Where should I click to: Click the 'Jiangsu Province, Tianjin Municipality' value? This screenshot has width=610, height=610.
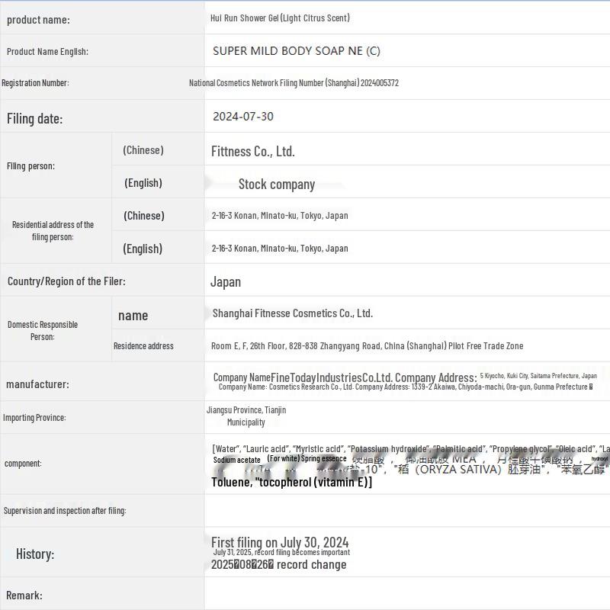tap(246, 416)
